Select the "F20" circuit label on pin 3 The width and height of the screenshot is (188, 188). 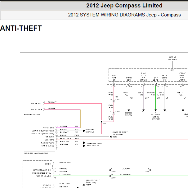click(76, 132)
